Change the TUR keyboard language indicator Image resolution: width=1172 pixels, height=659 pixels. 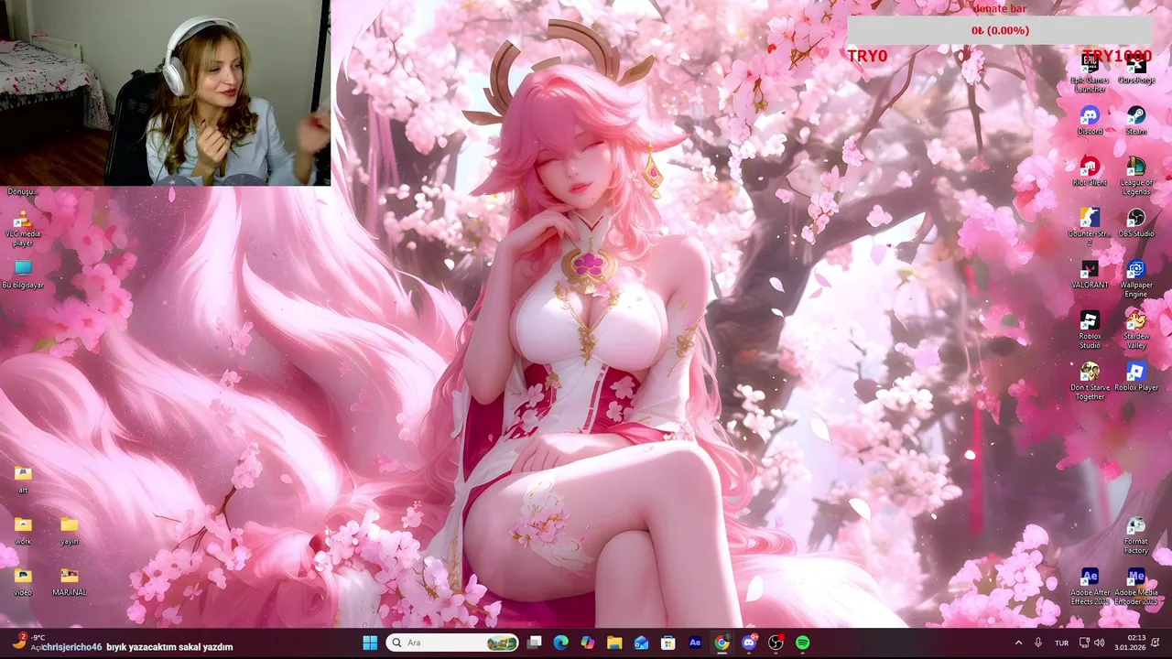click(x=1062, y=643)
